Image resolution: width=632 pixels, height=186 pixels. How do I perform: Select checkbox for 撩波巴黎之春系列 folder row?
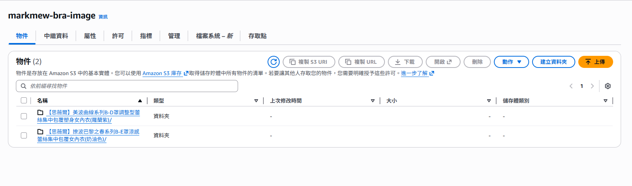[24, 135]
